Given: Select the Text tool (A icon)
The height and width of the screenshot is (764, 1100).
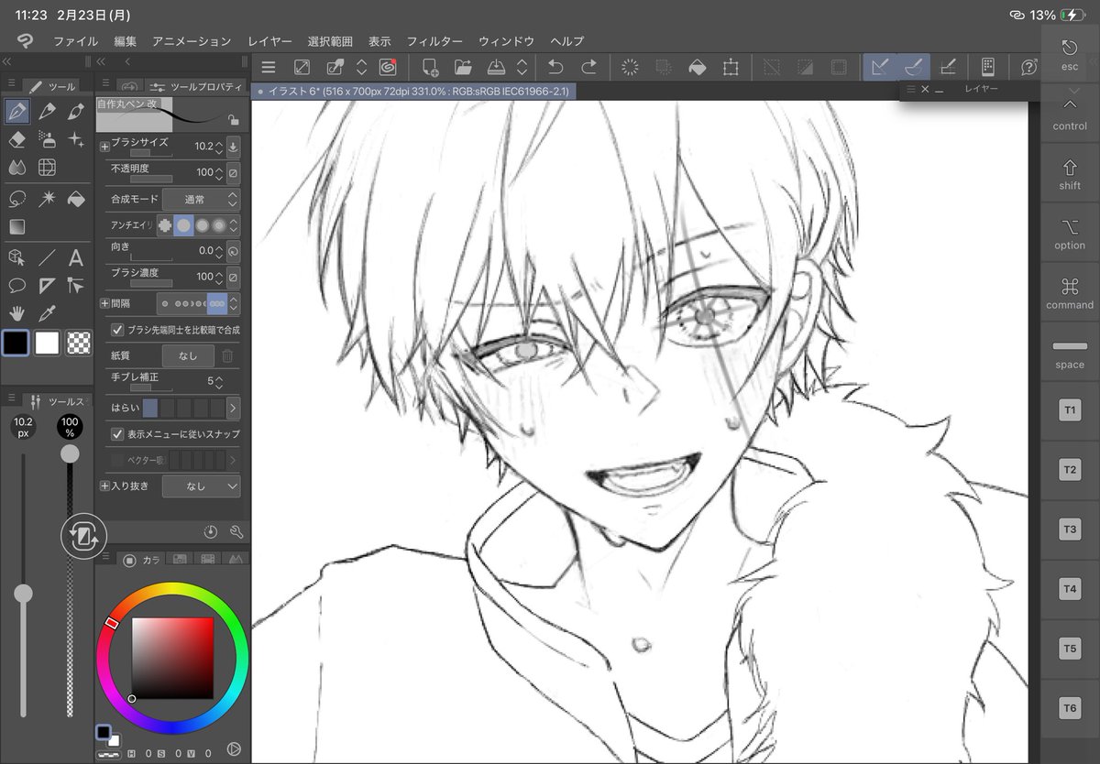Looking at the screenshot, I should click(x=77, y=257).
